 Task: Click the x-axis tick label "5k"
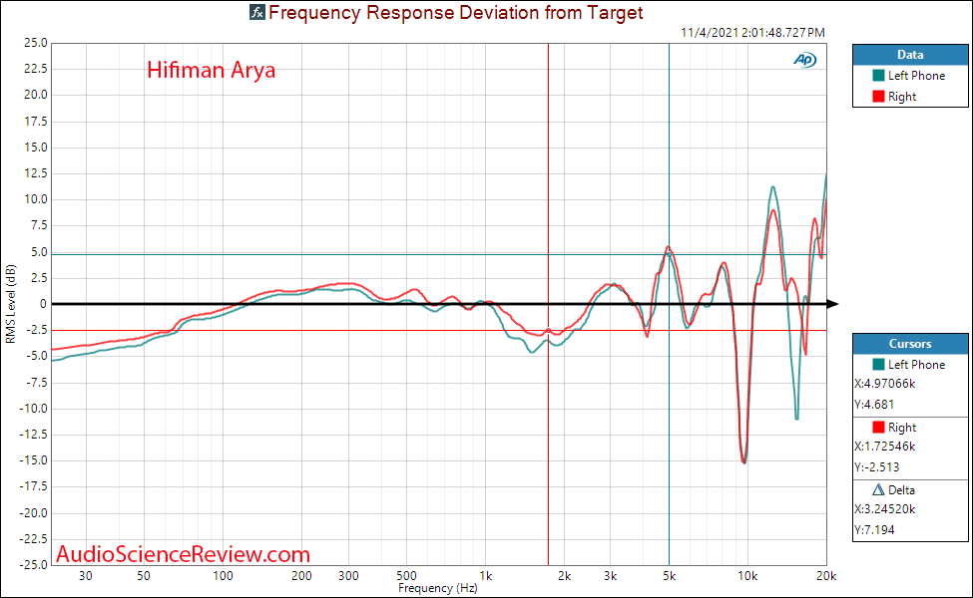(669, 576)
